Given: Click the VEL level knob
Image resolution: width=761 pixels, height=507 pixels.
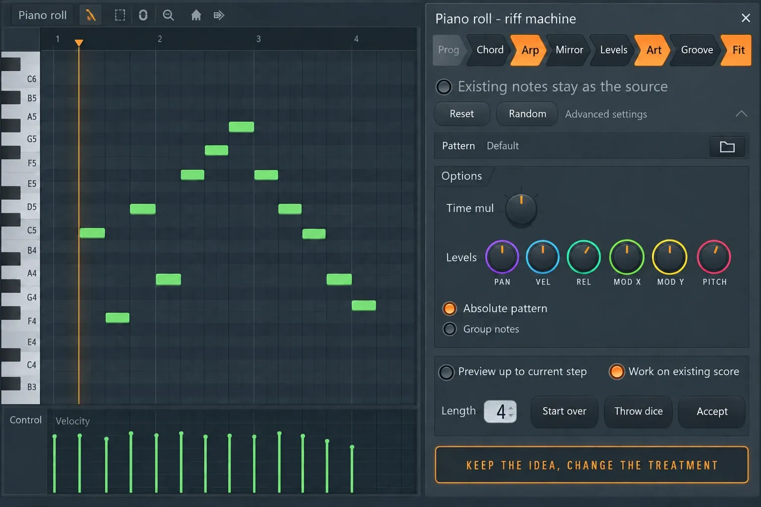Looking at the screenshot, I should tap(543, 257).
